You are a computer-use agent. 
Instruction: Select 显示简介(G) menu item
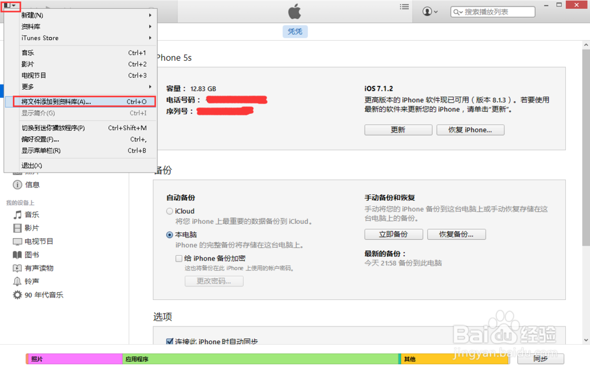80,113
